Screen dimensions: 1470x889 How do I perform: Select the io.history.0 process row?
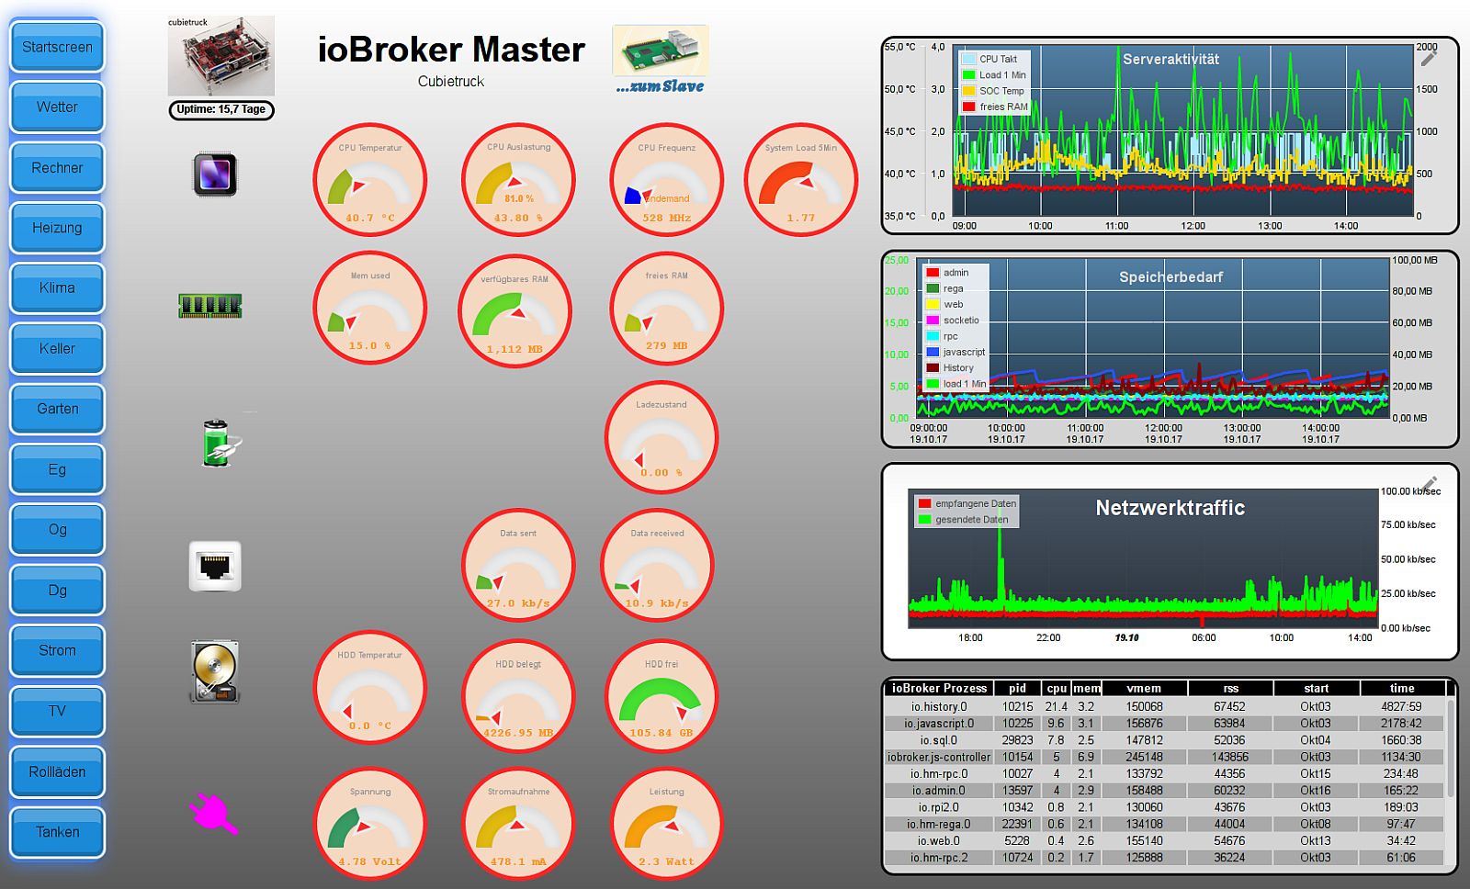pos(1165,707)
